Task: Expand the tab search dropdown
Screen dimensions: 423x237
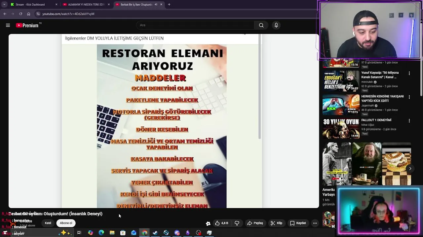Action: click(x=4, y=5)
